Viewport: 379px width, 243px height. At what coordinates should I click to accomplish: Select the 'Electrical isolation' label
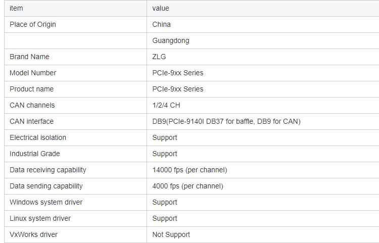click(38, 138)
